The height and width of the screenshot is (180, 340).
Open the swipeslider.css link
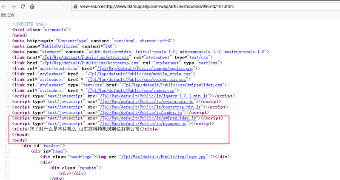[172, 85]
